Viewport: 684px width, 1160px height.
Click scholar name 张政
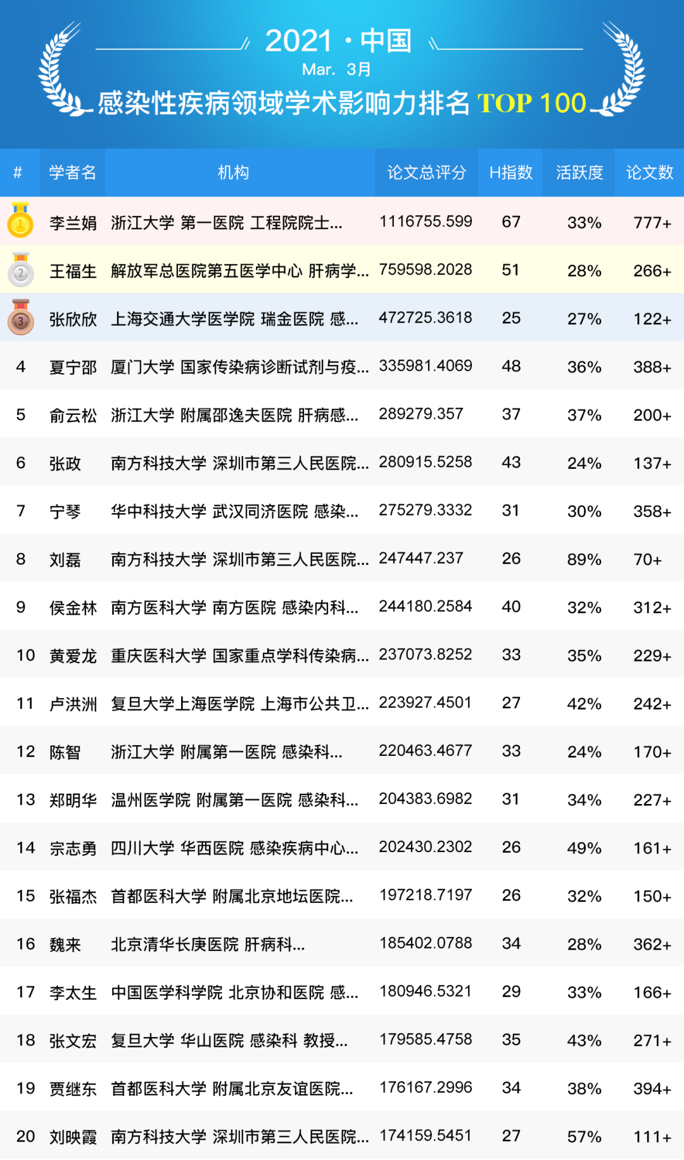click(65, 464)
